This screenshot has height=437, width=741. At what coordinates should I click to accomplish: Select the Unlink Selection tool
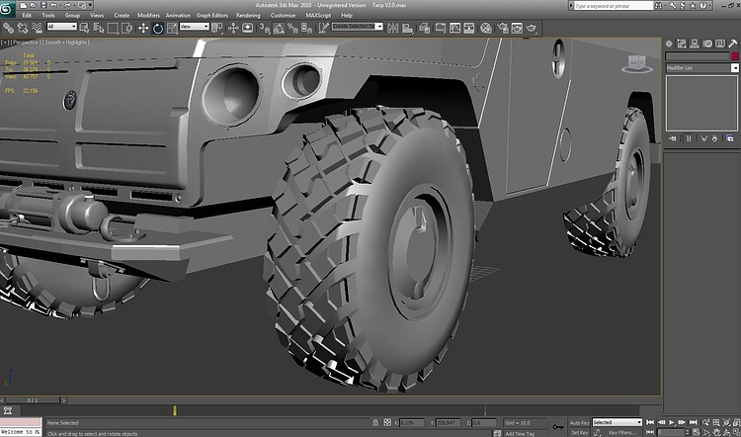click(22, 29)
